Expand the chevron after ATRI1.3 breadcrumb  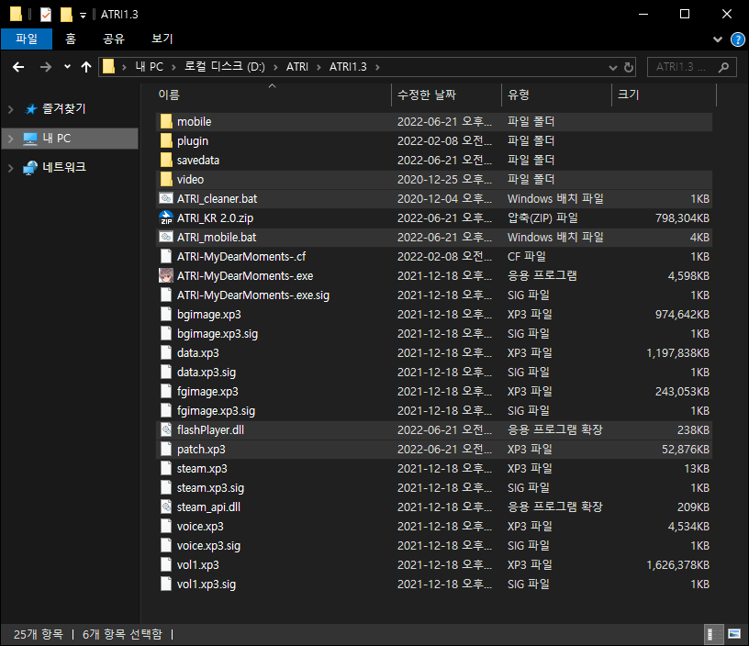[377, 67]
